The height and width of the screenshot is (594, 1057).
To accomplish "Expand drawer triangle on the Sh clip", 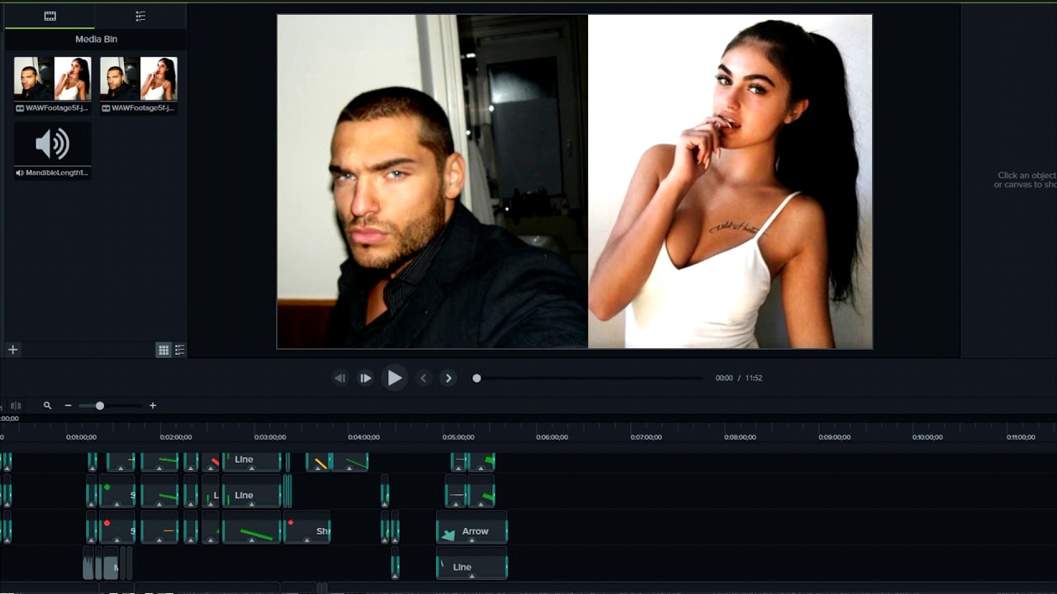I will point(306,540).
